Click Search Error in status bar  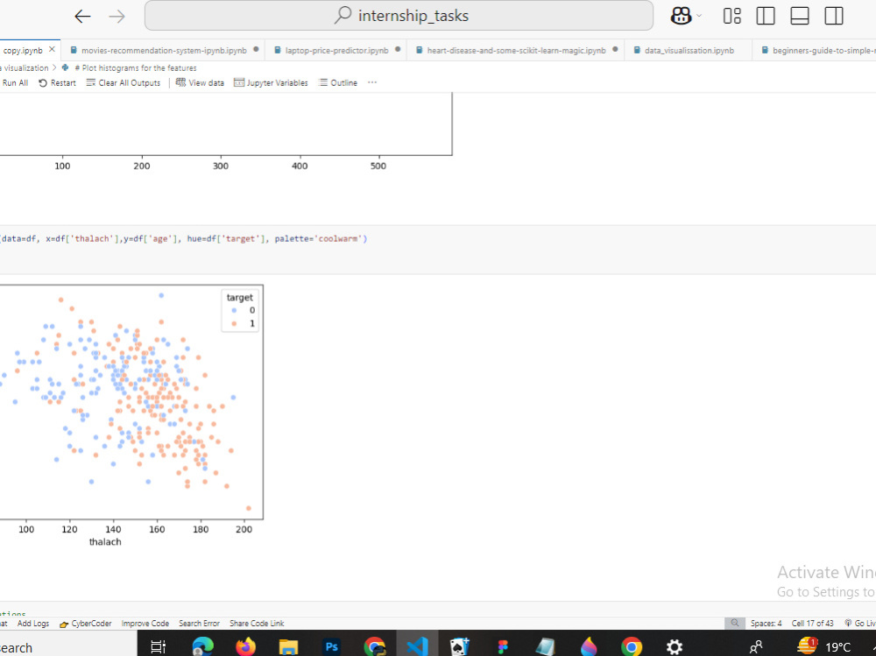[199, 624]
